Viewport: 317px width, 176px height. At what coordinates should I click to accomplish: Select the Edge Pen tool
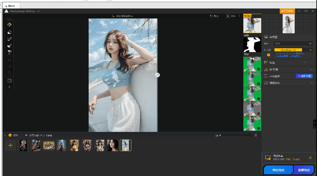tap(9, 39)
